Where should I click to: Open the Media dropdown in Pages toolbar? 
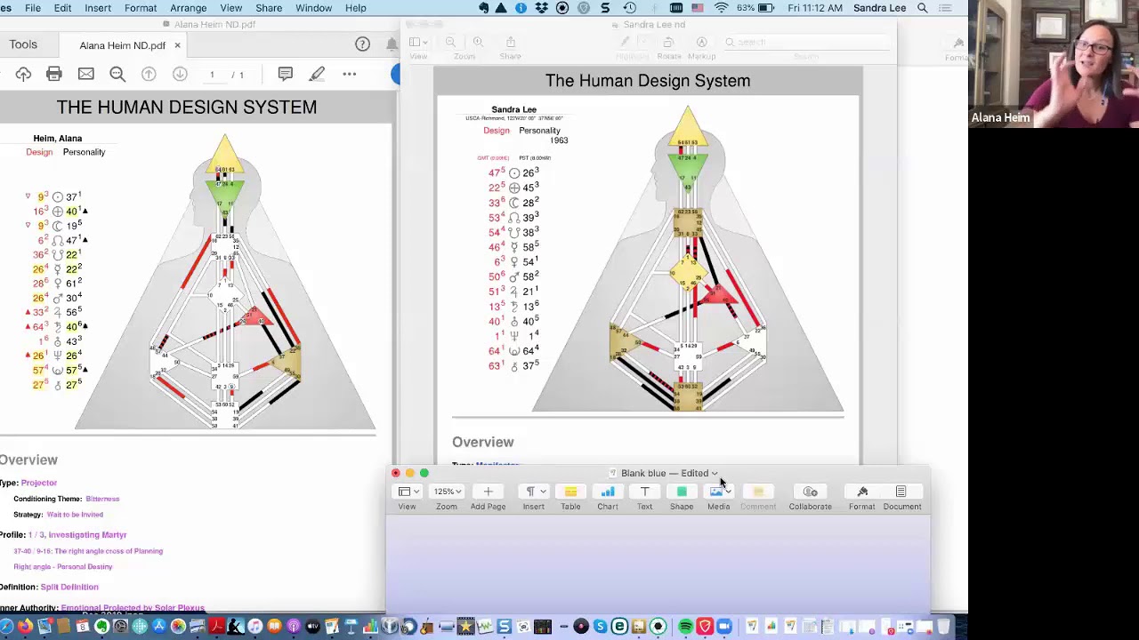(719, 492)
